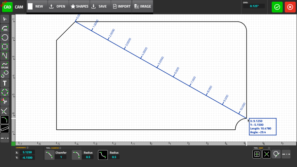Screen dimensions: 297x167
Task: Choose the Chamfer corner mode icon
Action: click(x=49, y=155)
